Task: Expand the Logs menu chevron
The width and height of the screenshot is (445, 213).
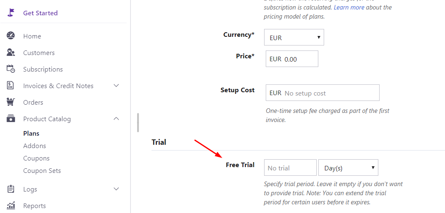Action: coord(116,189)
